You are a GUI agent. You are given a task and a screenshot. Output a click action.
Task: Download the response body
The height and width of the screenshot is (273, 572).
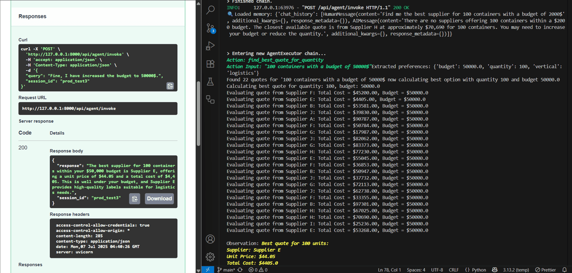click(x=159, y=199)
